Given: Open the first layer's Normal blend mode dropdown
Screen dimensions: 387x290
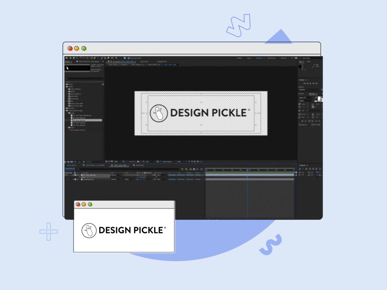Looking at the screenshot, I should point(116,175).
